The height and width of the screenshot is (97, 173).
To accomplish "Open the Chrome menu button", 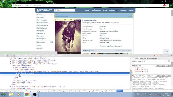I will click(171, 5).
